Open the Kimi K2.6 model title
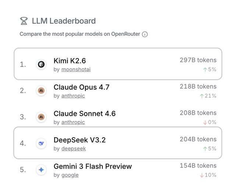The height and width of the screenshot is (193, 243). tap(70, 61)
